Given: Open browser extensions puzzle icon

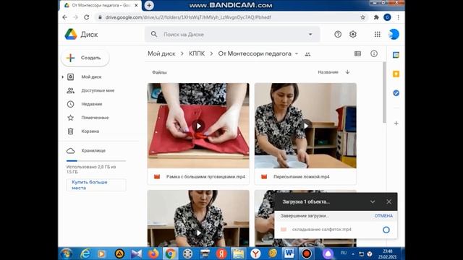Looking at the screenshot, I should [x=376, y=17].
